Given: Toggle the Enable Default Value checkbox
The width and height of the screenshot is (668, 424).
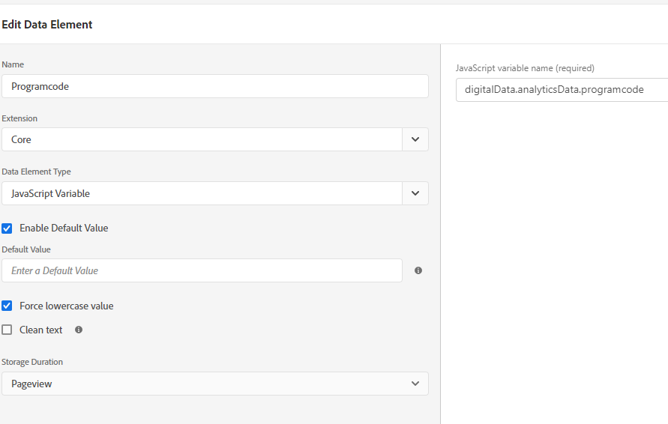Looking at the screenshot, I should (7, 228).
